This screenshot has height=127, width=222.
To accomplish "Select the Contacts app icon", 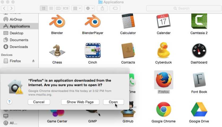I will point(128,50).
